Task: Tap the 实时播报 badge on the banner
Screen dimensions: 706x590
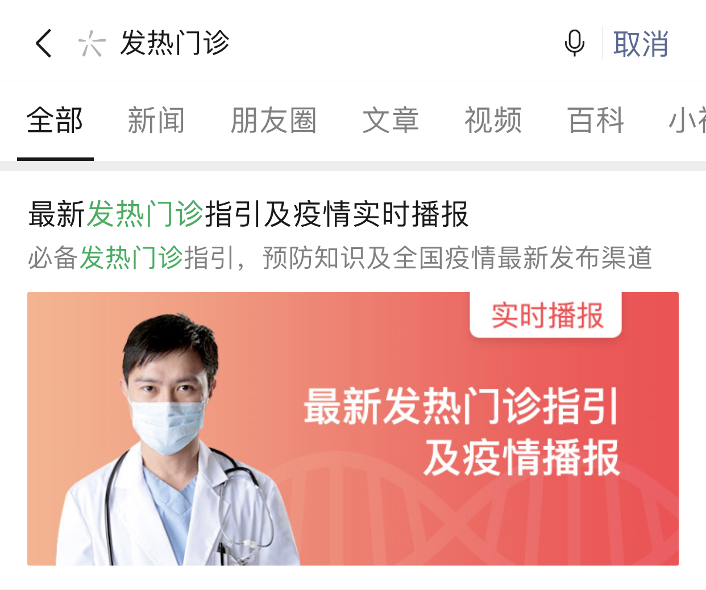Action: coord(546,315)
